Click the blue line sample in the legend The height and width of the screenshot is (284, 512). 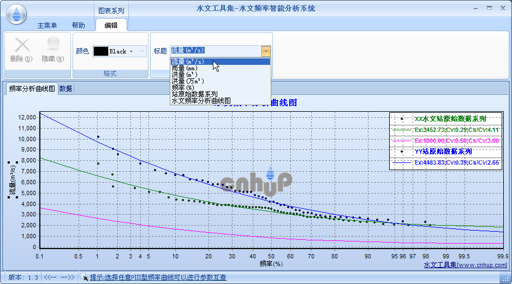[x=402, y=162]
